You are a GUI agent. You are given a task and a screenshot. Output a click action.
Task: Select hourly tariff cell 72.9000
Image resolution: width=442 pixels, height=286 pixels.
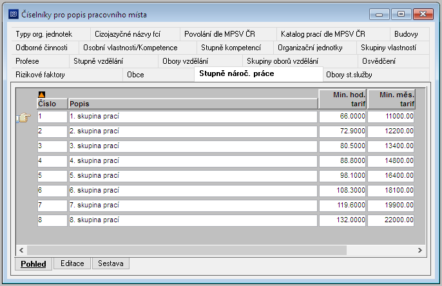343,131
